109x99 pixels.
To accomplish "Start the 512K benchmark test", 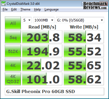I will [13, 51].
